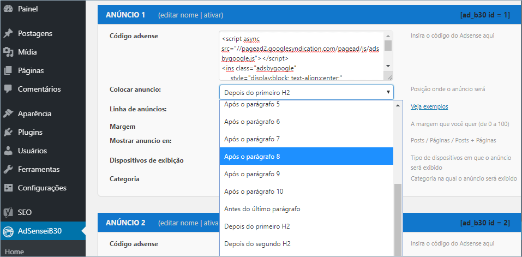The height and width of the screenshot is (257, 522).
Task: Click the Código adsense label in Anúncio 2
Action: click(x=134, y=244)
